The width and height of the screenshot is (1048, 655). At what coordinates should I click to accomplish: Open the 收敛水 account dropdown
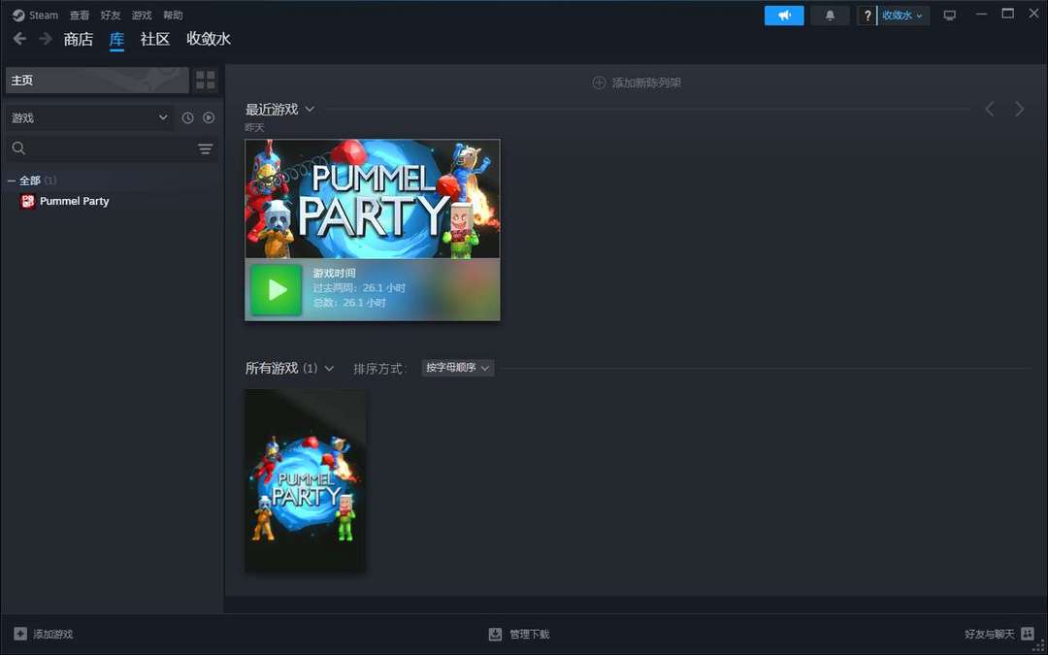tap(903, 16)
